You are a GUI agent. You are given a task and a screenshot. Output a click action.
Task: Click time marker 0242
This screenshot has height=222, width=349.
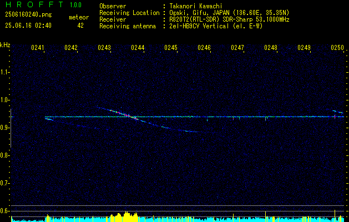pyautogui.click(x=71, y=48)
